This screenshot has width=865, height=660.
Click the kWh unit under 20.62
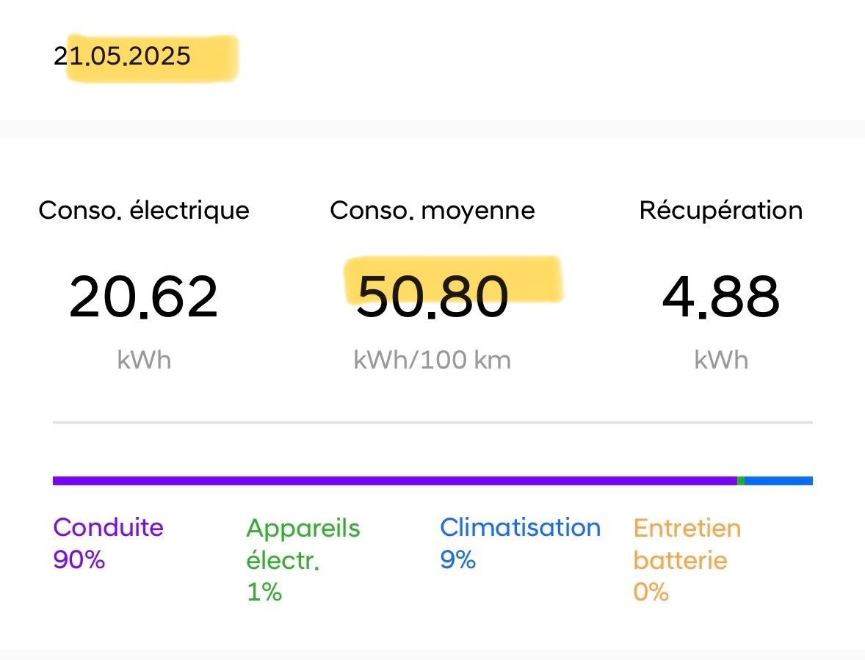[144, 360]
